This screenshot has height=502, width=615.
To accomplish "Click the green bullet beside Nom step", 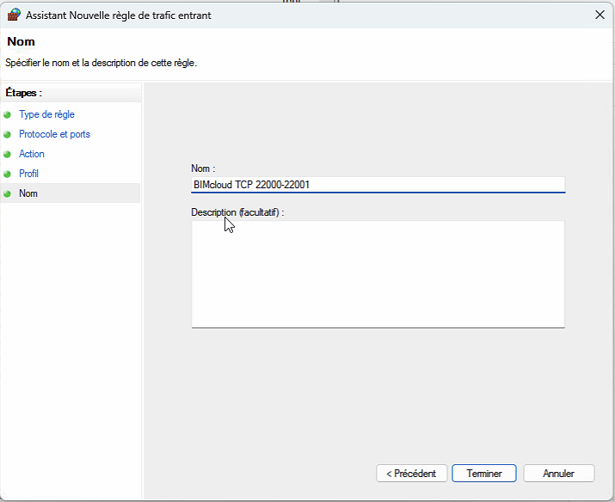I will 7,193.
